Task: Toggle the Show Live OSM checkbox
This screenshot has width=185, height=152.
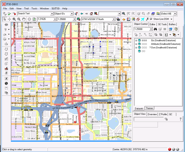Action: [151, 19]
